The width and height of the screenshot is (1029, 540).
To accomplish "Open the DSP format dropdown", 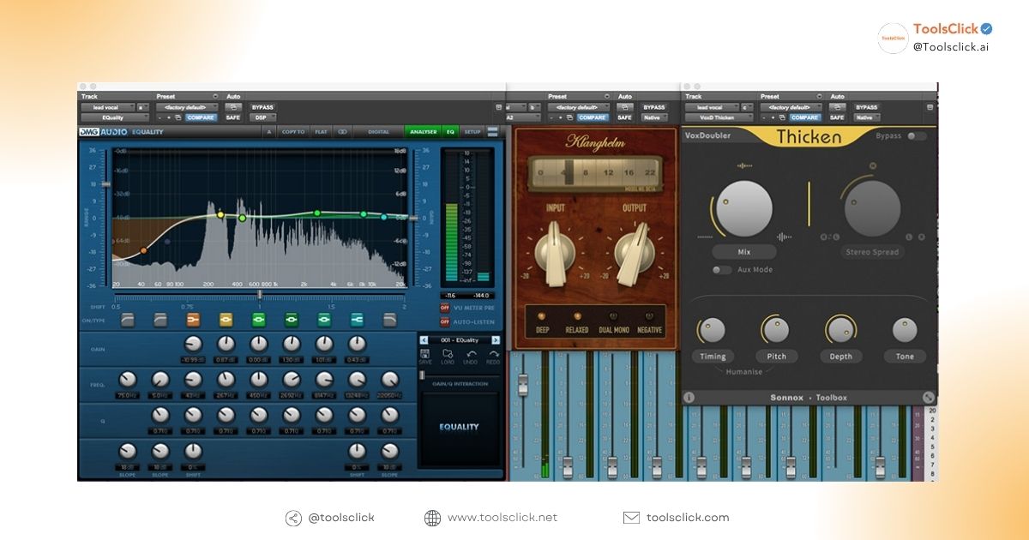I will click(x=262, y=117).
